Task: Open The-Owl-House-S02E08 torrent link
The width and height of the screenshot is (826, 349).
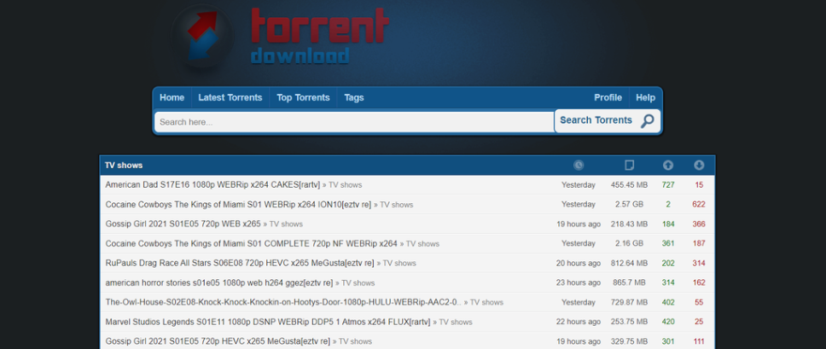Action: click(x=283, y=303)
